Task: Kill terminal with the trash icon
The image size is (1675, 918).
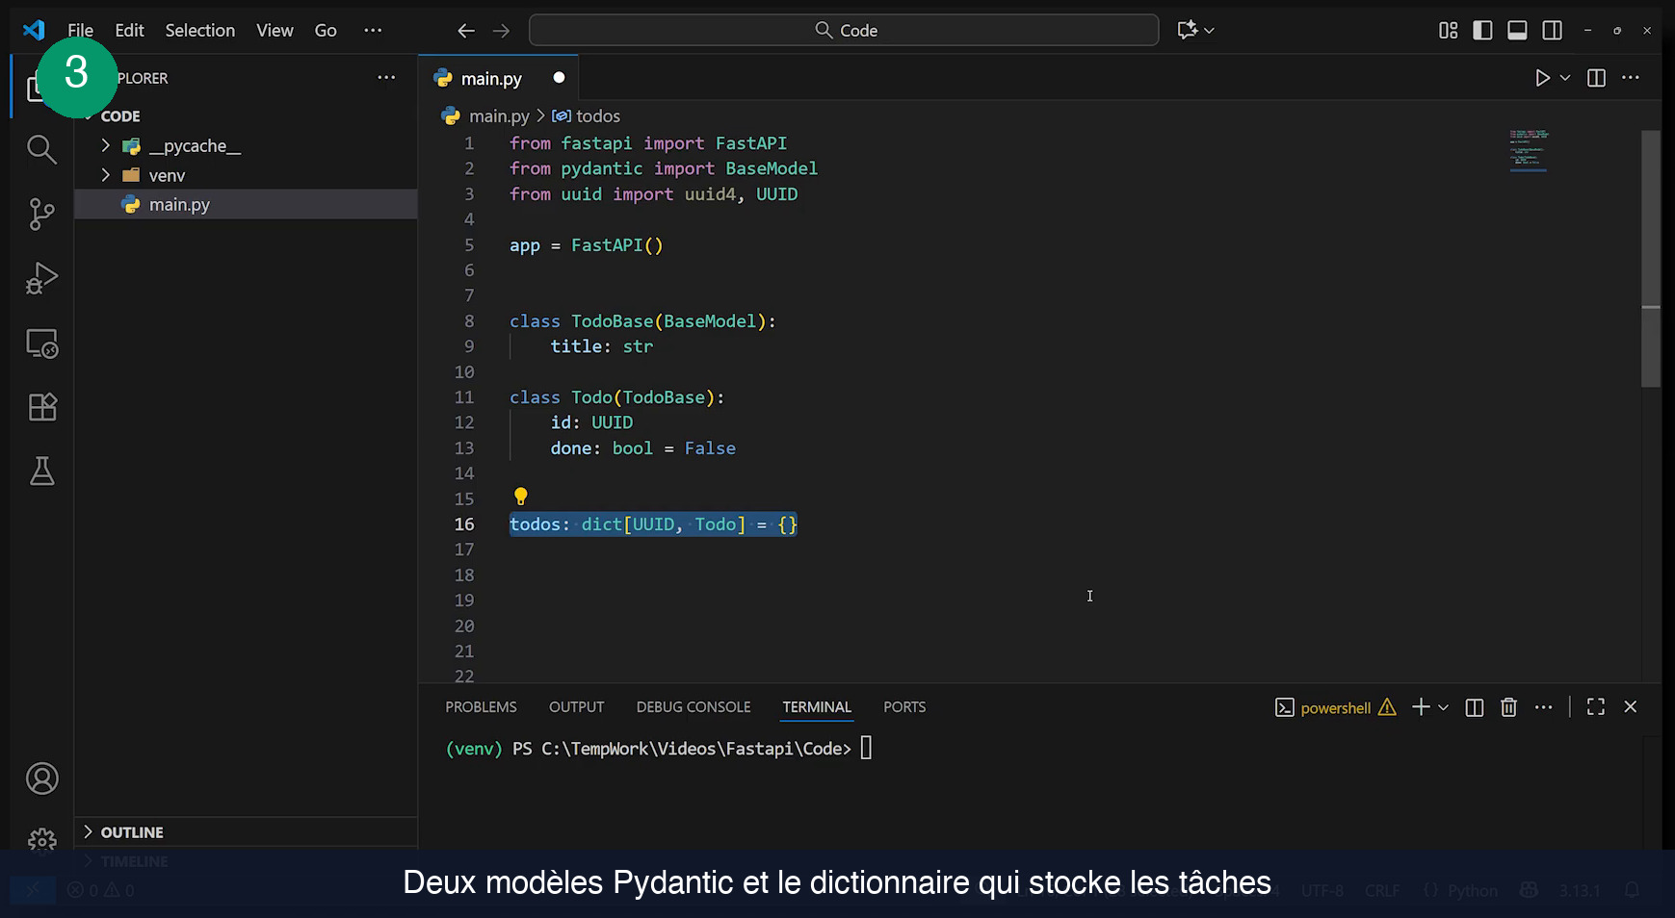Action: click(1508, 707)
